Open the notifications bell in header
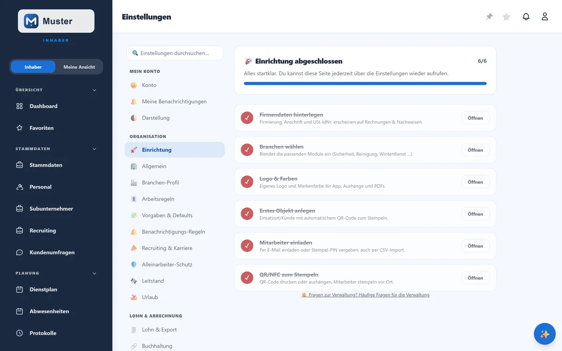The height and width of the screenshot is (351, 562). point(526,16)
